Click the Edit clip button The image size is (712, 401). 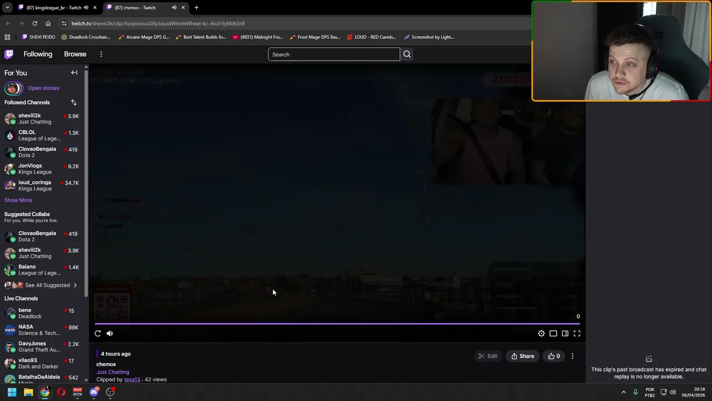(488, 356)
